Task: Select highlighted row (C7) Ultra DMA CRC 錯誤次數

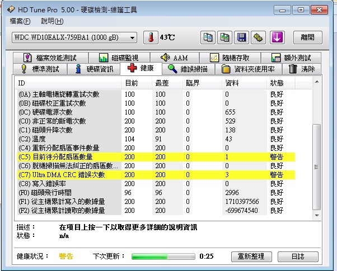Action: click(156, 175)
